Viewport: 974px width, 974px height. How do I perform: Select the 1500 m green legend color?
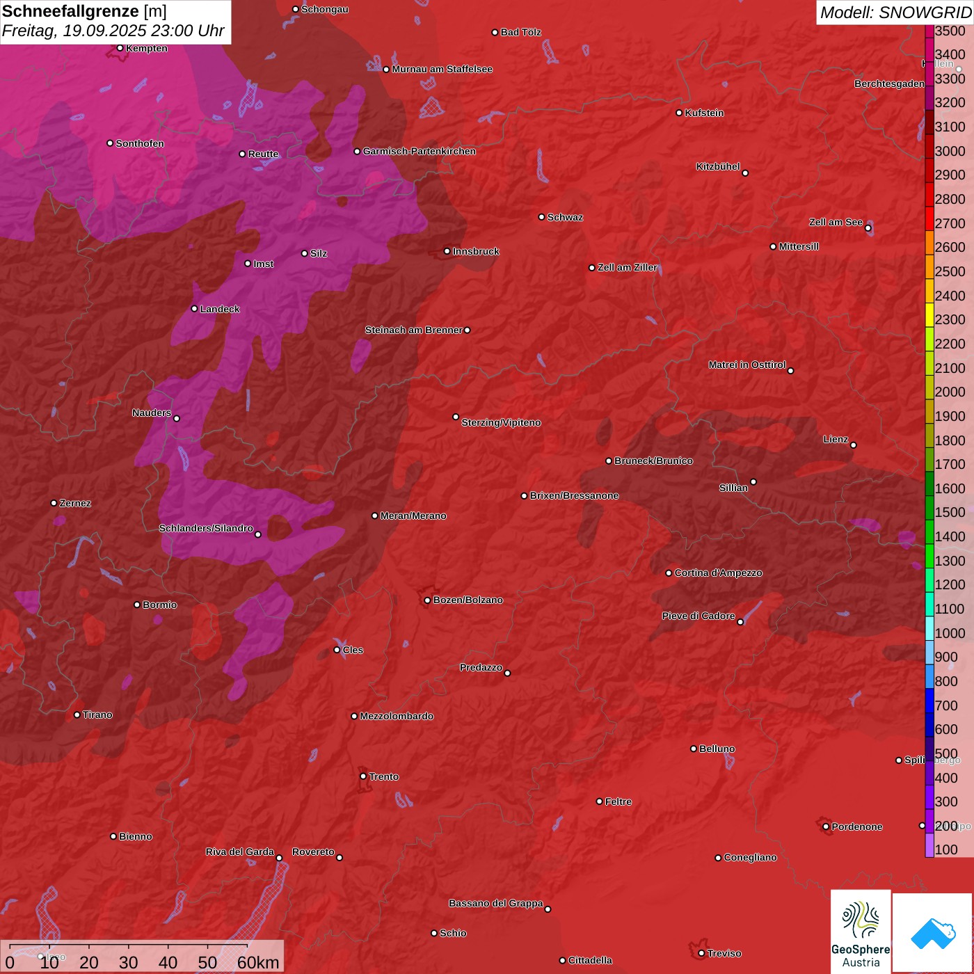pos(929,509)
